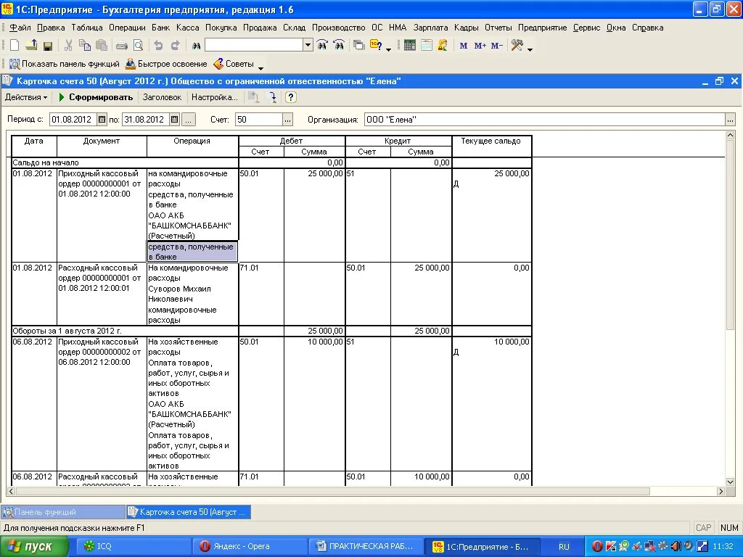Screen dimensions: 743x557
Task: Click the Cut scissors icon
Action: click(x=68, y=46)
